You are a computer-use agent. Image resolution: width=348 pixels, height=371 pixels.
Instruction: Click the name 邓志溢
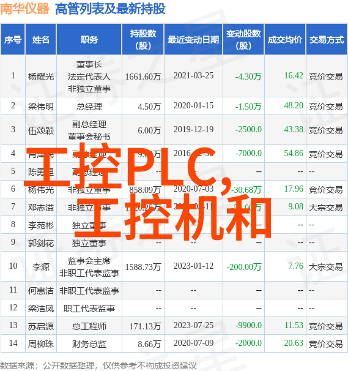(41, 208)
